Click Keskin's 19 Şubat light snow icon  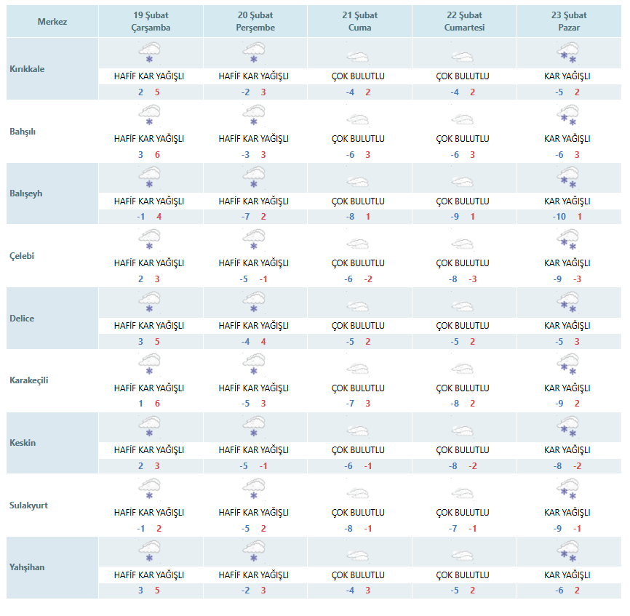150,428
